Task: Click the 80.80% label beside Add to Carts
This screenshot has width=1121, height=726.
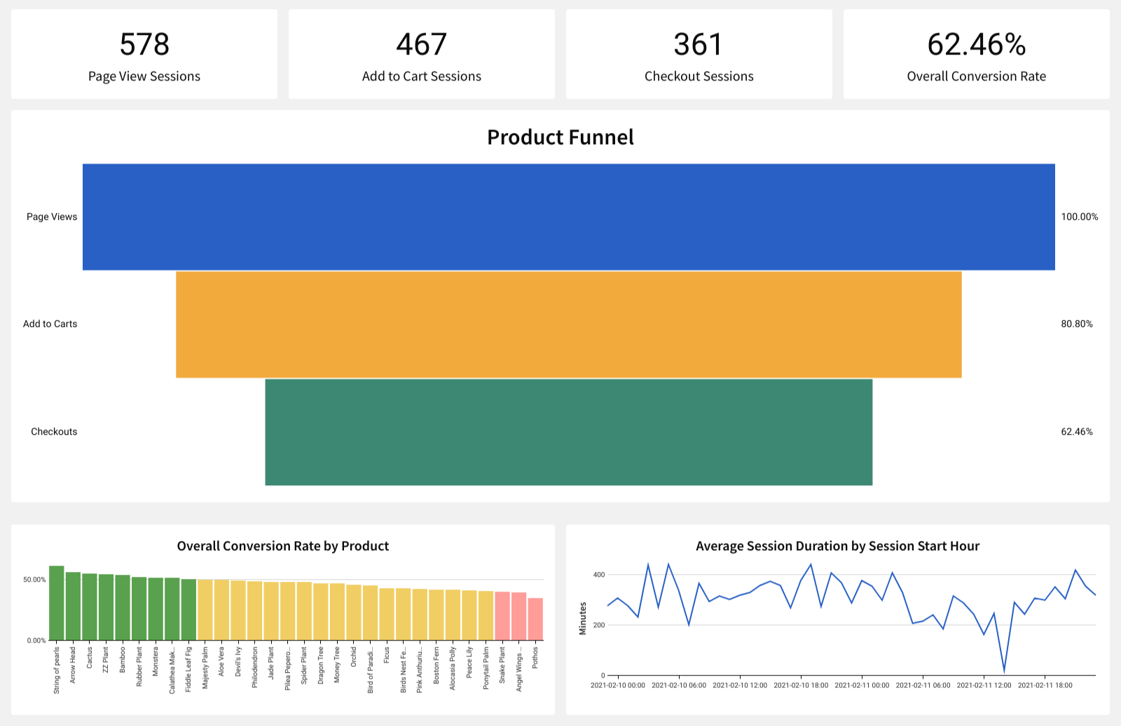Action: 1078,324
